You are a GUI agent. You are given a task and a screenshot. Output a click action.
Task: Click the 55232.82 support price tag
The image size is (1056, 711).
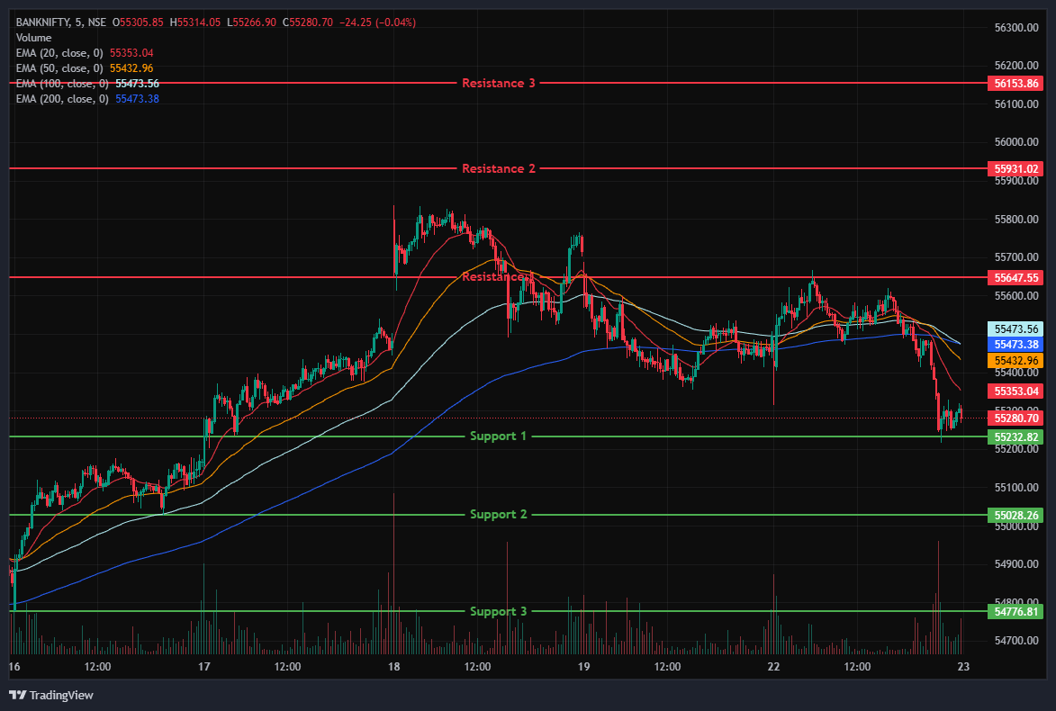pos(1015,437)
